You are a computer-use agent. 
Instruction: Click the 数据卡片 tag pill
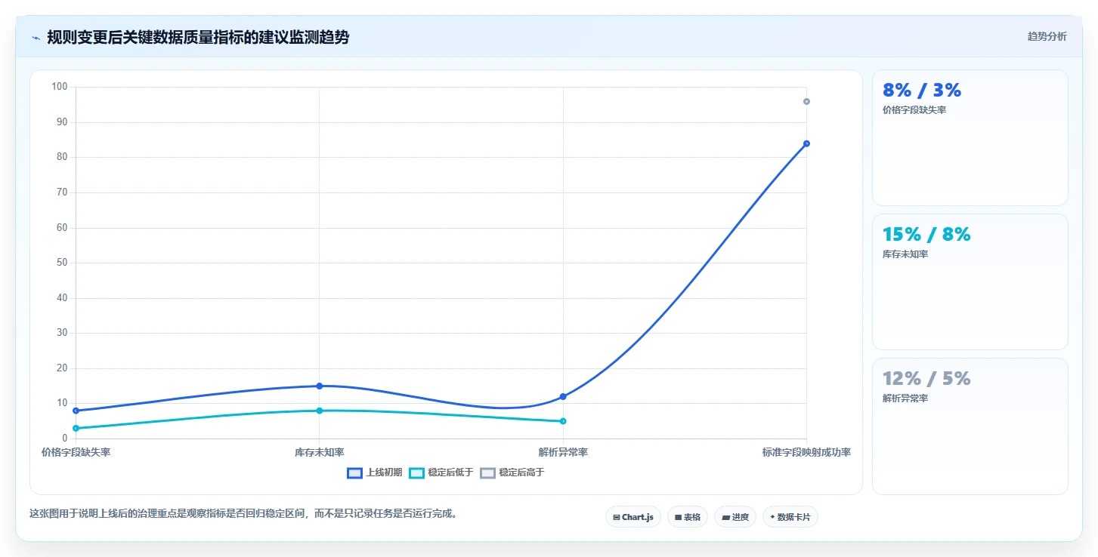[x=790, y=517]
